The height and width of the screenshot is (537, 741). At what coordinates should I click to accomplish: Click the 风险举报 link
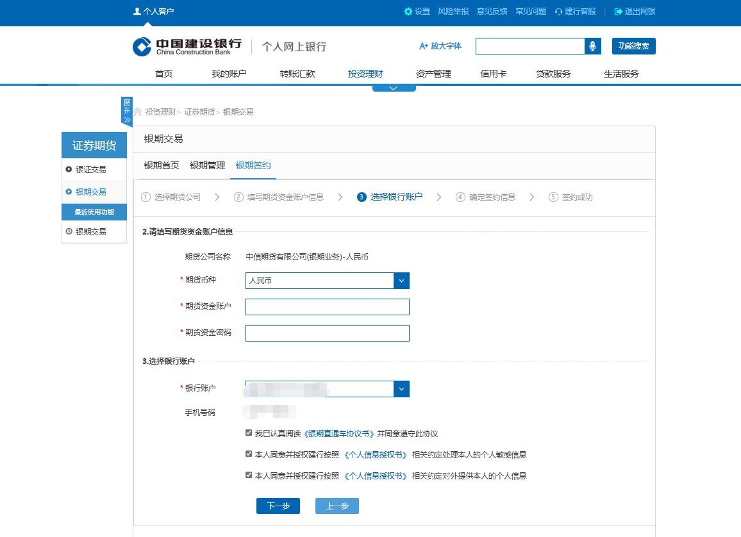click(453, 12)
